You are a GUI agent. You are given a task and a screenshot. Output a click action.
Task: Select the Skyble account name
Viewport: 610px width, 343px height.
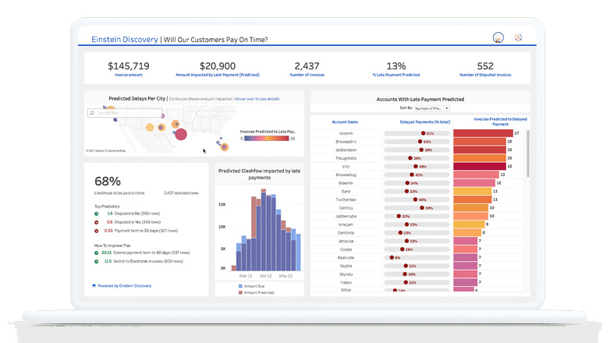[346, 266]
